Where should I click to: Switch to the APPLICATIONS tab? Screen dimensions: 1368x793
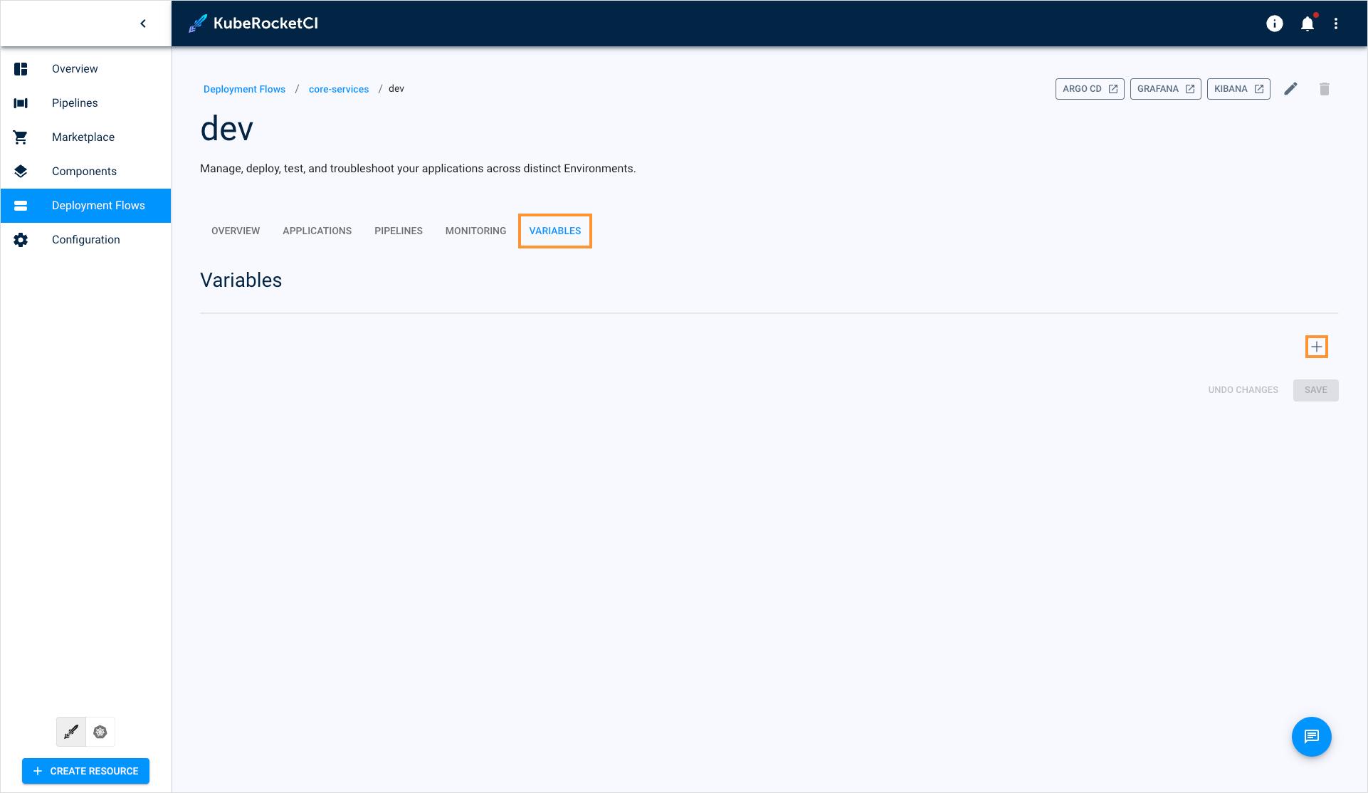317,231
